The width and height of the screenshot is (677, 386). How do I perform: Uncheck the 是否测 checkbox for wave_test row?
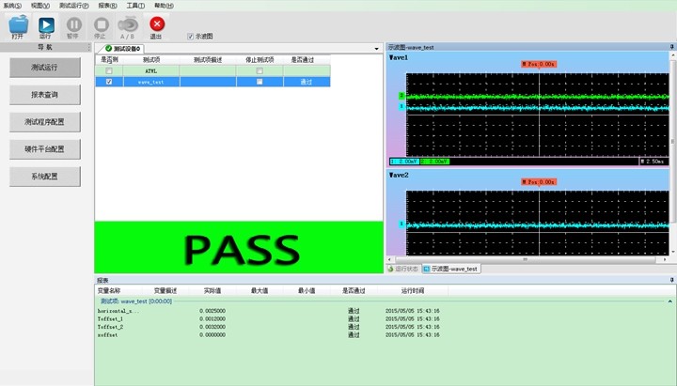pos(110,82)
